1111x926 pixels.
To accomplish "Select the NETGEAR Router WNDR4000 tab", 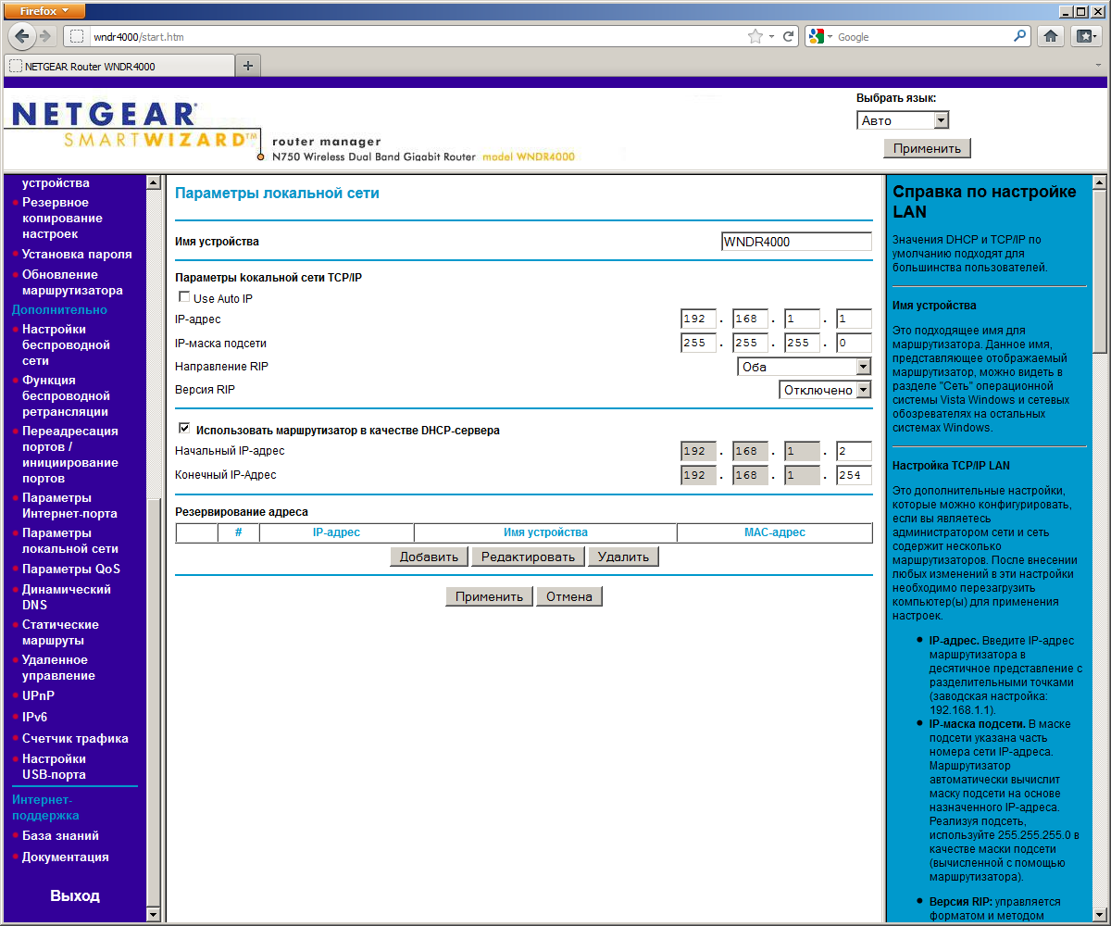I will click(x=119, y=66).
